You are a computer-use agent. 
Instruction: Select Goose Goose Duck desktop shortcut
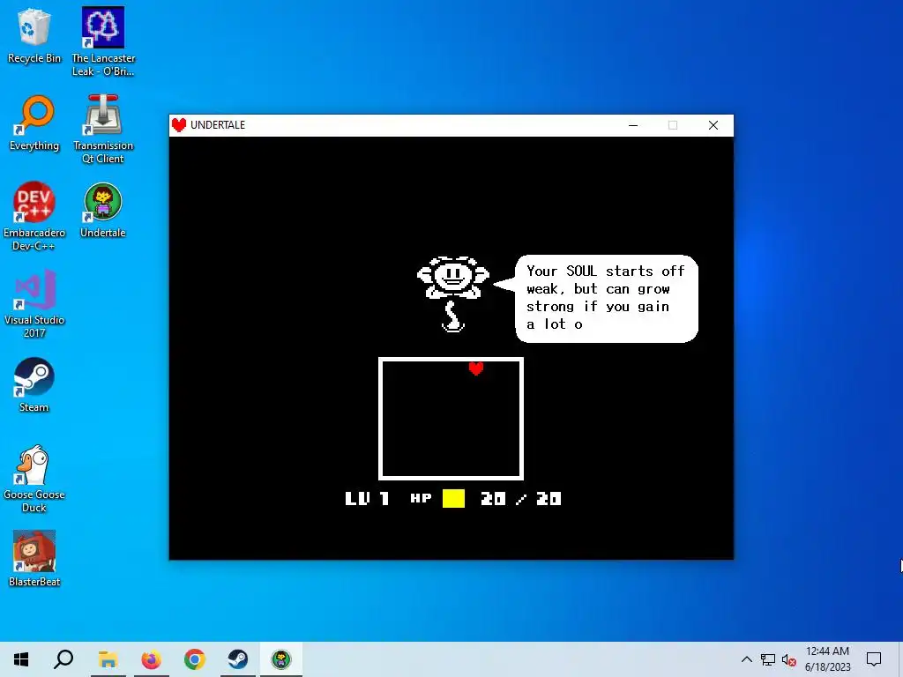(34, 478)
